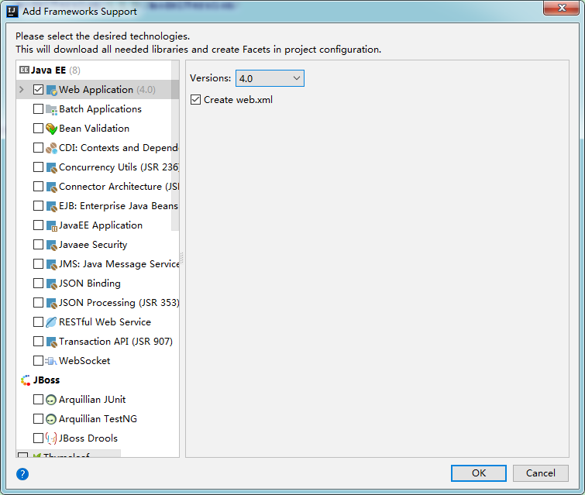Enable the WebSocket checkbox
The image size is (585, 495).
point(38,361)
